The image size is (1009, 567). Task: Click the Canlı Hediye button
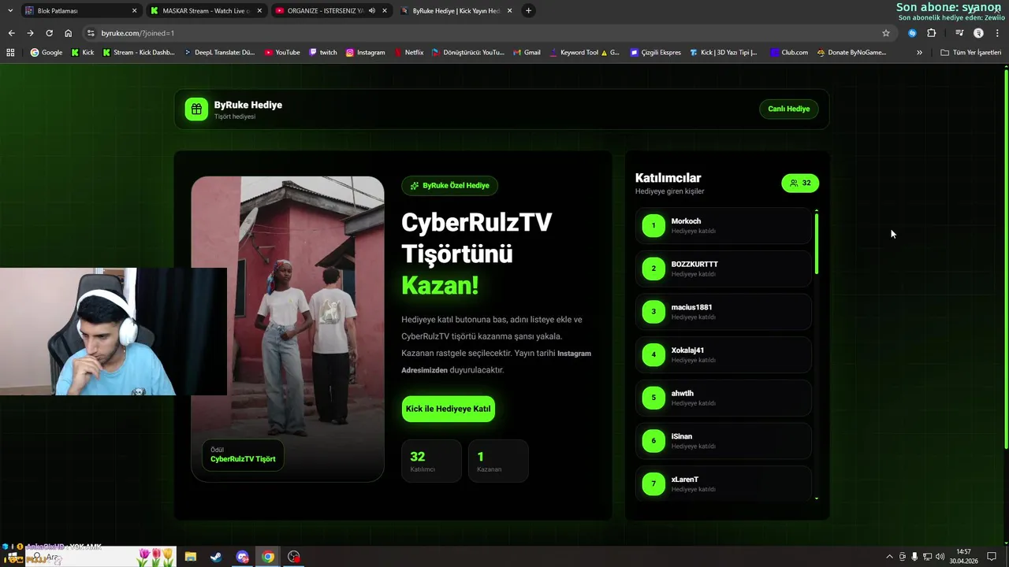[x=788, y=109]
